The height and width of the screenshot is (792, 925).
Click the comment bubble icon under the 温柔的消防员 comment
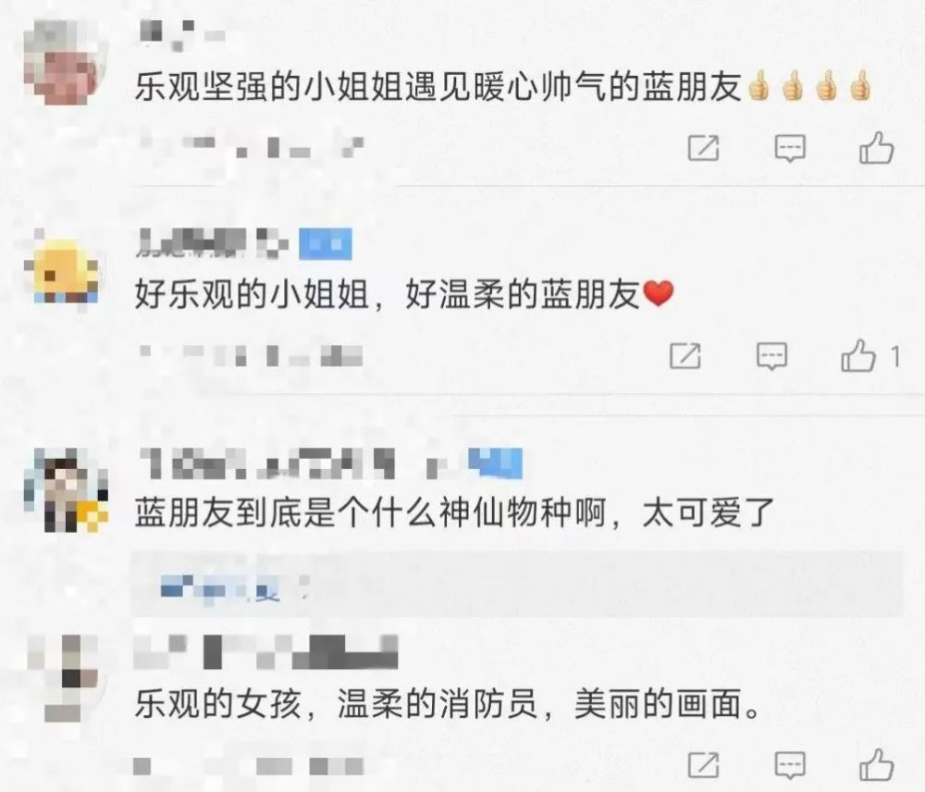coord(790,765)
